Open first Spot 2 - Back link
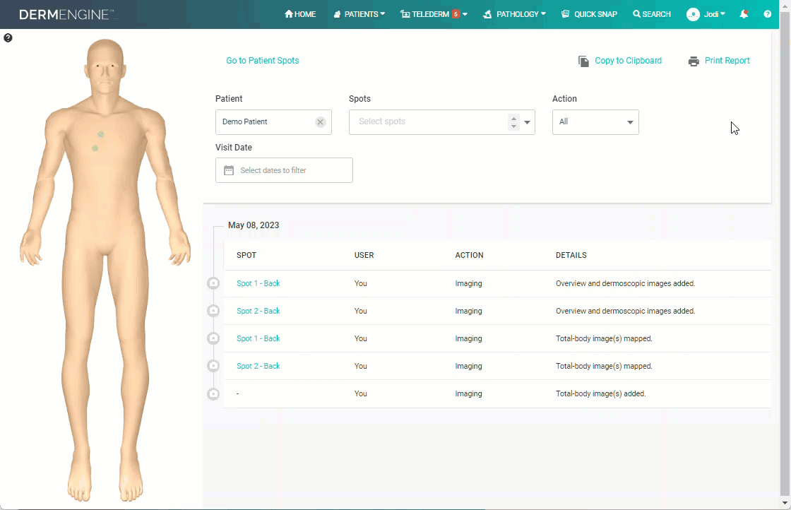 tap(258, 311)
